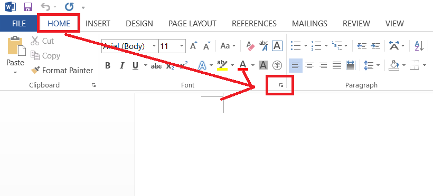Viewport: 433px width, 196px height.
Task: Clear all formatting with eraser icon
Action: tap(250, 46)
